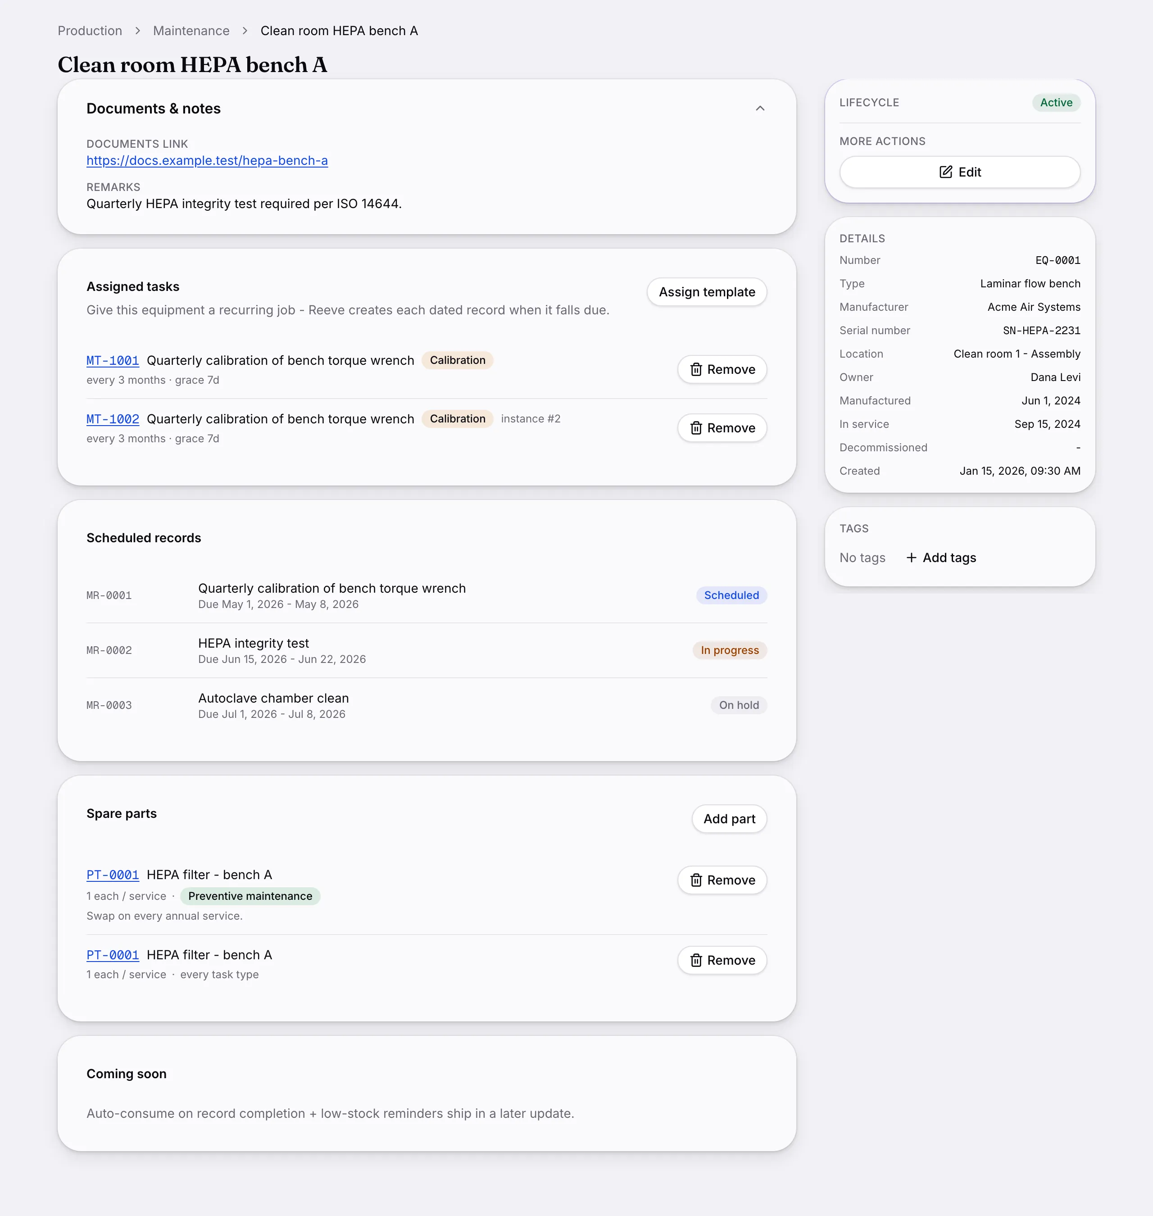Click the Scheduled status badge
The width and height of the screenshot is (1153, 1216).
coord(731,595)
